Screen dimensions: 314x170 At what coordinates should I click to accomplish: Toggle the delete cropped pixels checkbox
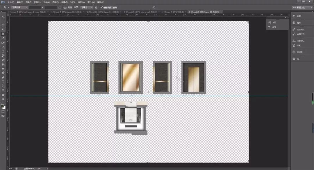point(101,7)
